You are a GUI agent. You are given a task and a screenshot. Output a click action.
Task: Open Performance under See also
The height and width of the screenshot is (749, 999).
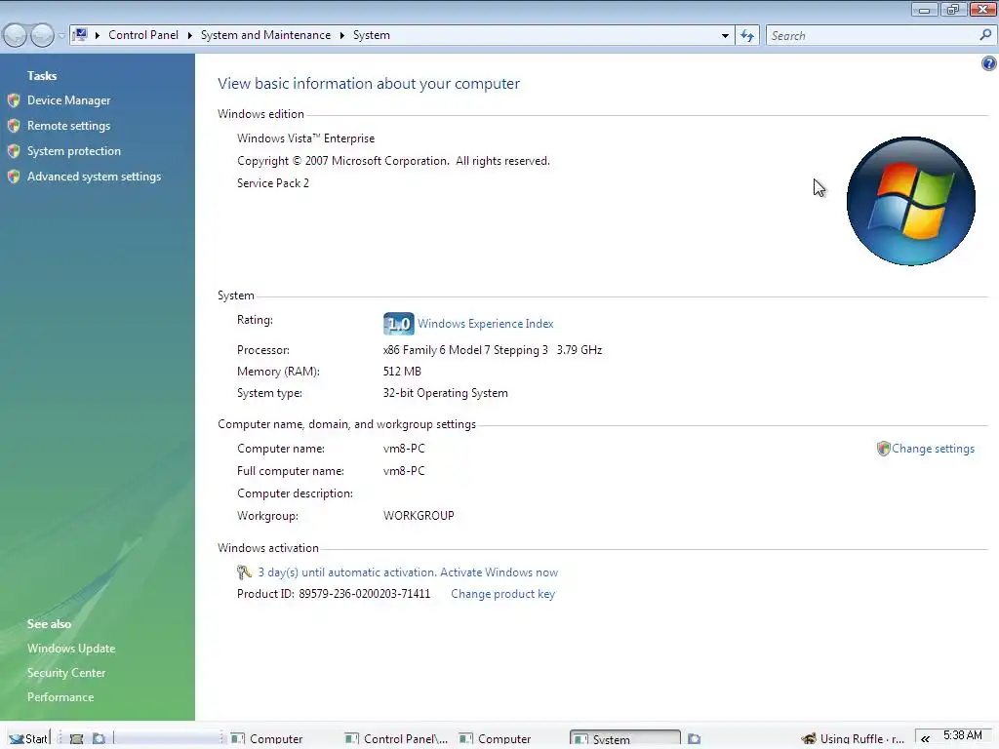point(60,696)
